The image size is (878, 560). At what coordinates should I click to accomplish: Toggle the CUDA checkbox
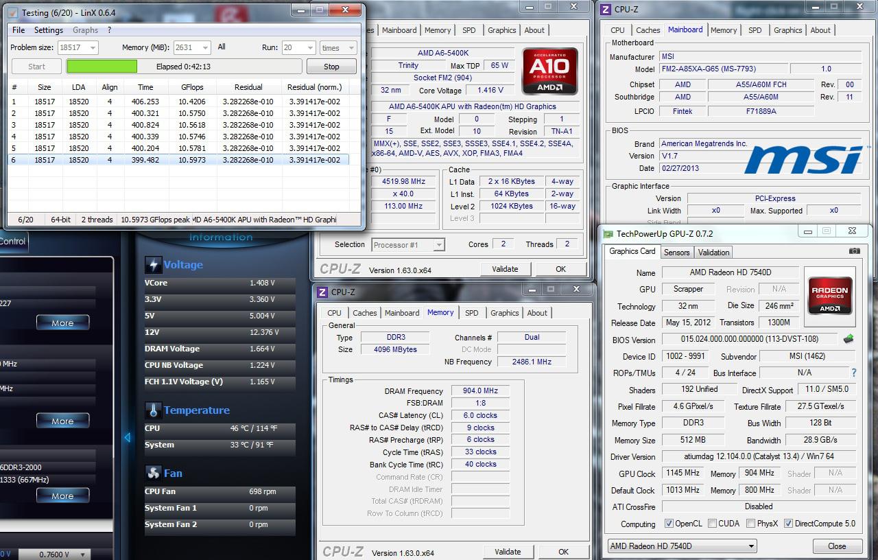(711, 524)
